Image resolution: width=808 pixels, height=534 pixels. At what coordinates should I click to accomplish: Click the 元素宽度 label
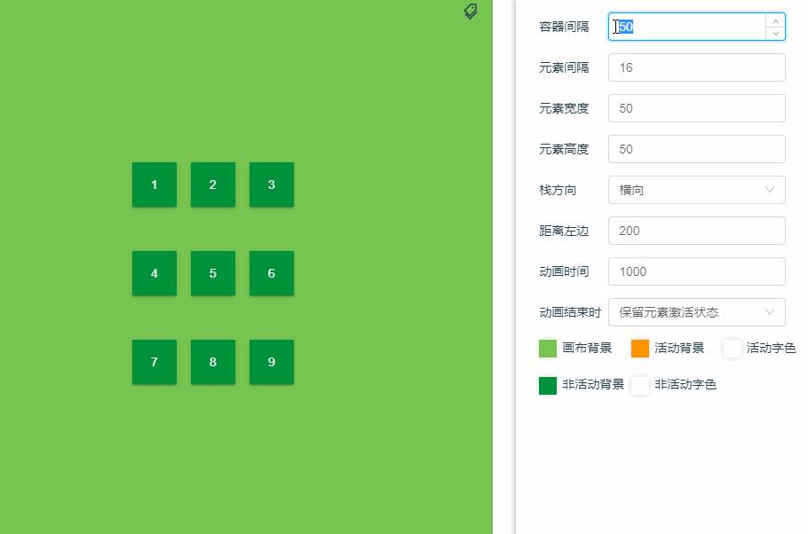point(564,108)
